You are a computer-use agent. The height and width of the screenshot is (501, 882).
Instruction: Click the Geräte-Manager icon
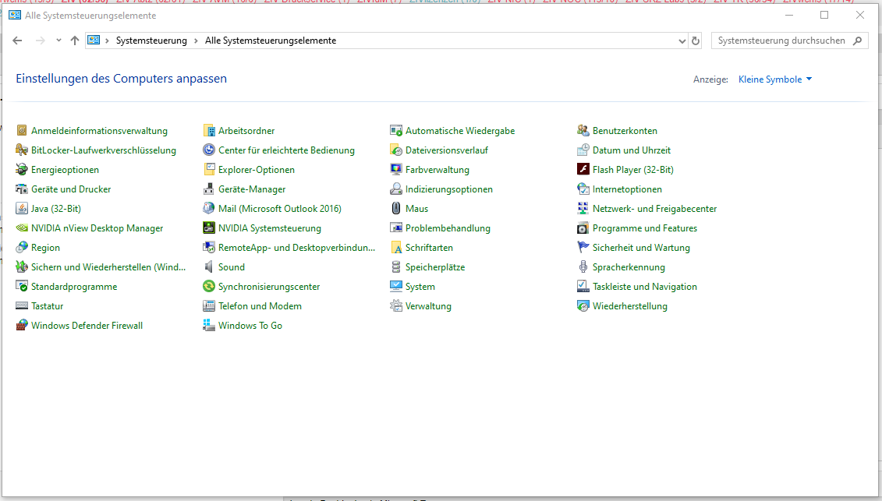coord(209,189)
